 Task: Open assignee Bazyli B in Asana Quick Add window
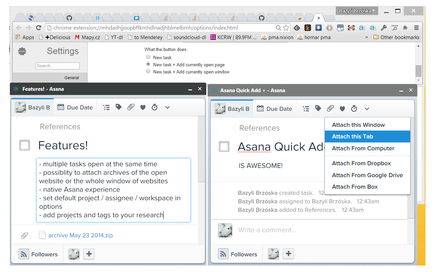click(x=232, y=109)
